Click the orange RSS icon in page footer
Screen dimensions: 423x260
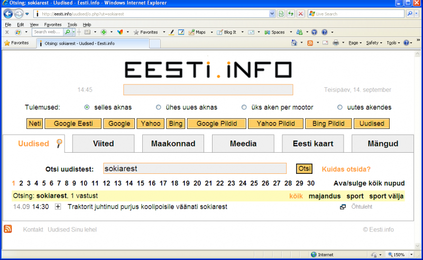coord(8,229)
